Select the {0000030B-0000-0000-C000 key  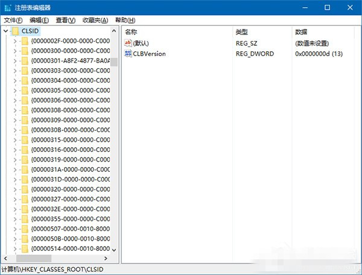(71, 130)
